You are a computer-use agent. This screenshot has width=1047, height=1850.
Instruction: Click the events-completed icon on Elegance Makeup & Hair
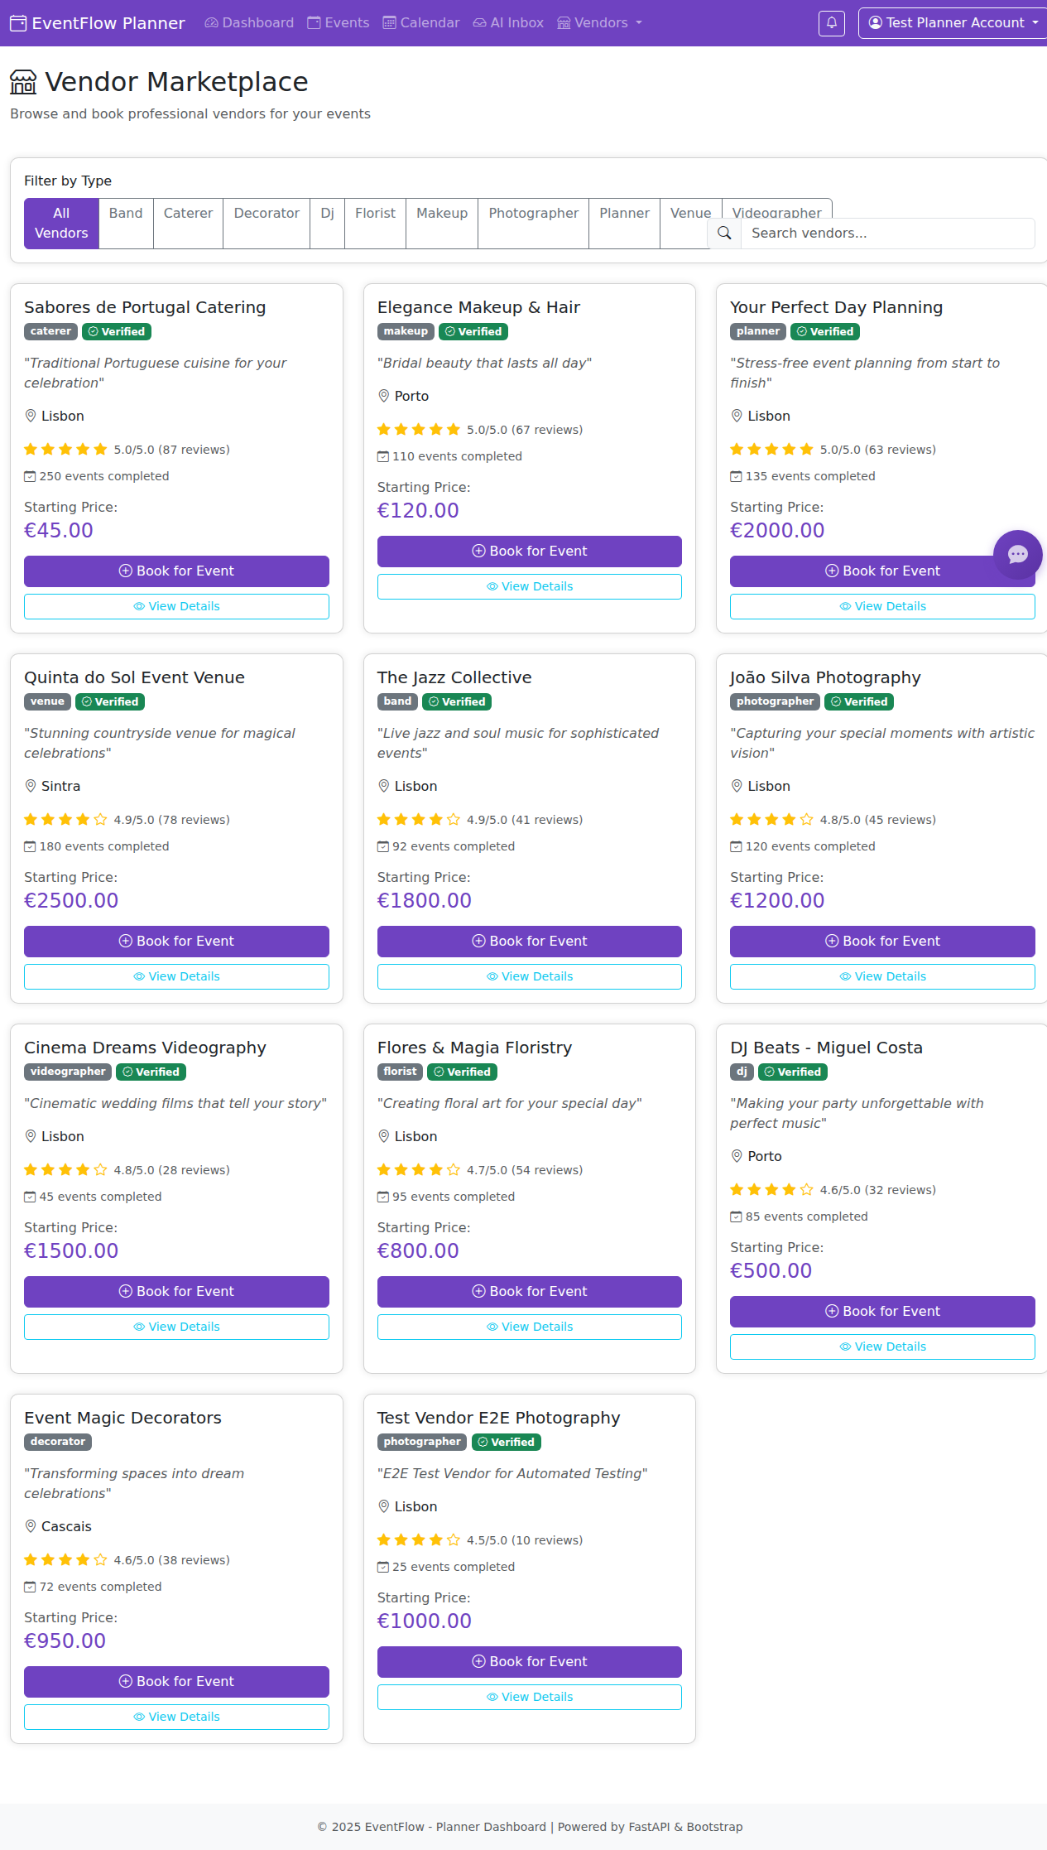[383, 456]
